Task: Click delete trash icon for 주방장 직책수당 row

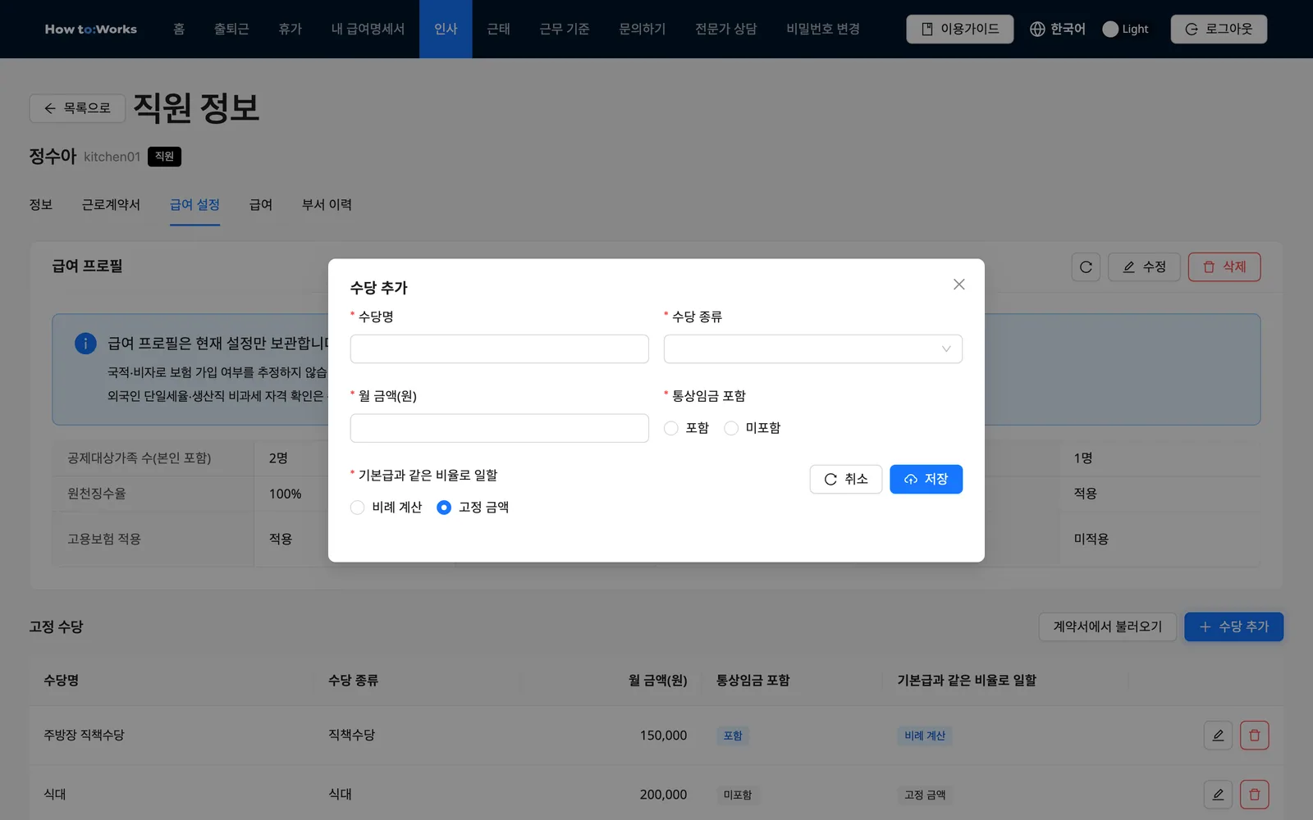Action: tap(1254, 736)
